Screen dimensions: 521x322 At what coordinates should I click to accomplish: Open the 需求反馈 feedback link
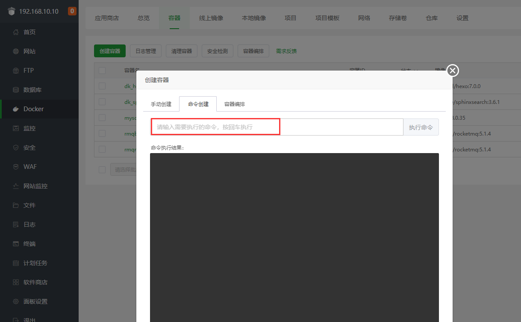[286, 51]
